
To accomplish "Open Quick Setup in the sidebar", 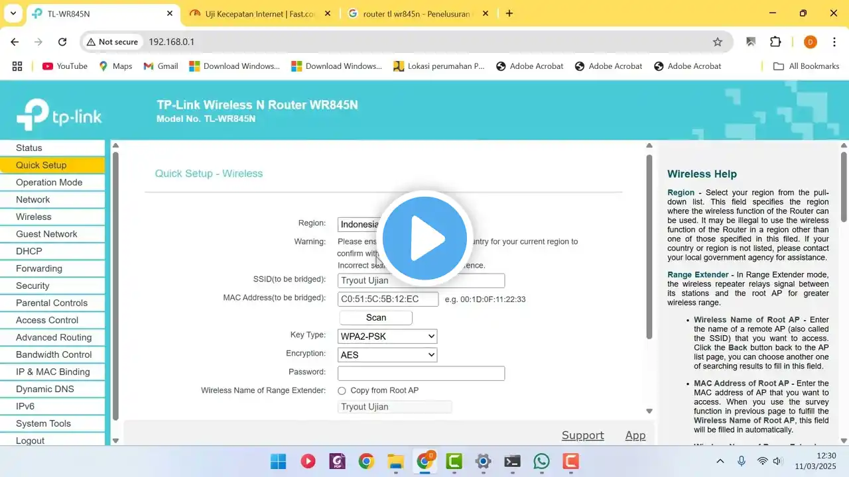I will pyautogui.click(x=52, y=165).
